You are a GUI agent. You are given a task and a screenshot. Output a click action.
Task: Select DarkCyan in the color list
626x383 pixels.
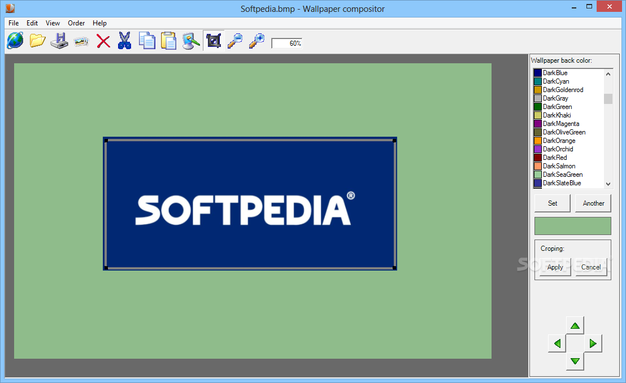click(568, 81)
